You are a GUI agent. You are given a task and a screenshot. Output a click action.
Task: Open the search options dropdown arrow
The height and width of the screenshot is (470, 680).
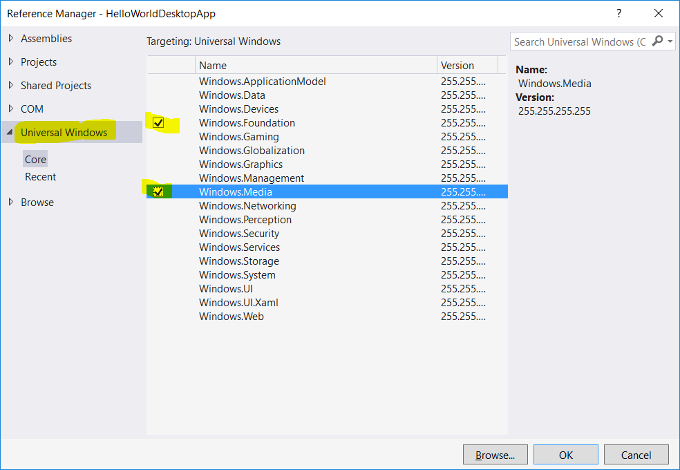click(x=670, y=41)
